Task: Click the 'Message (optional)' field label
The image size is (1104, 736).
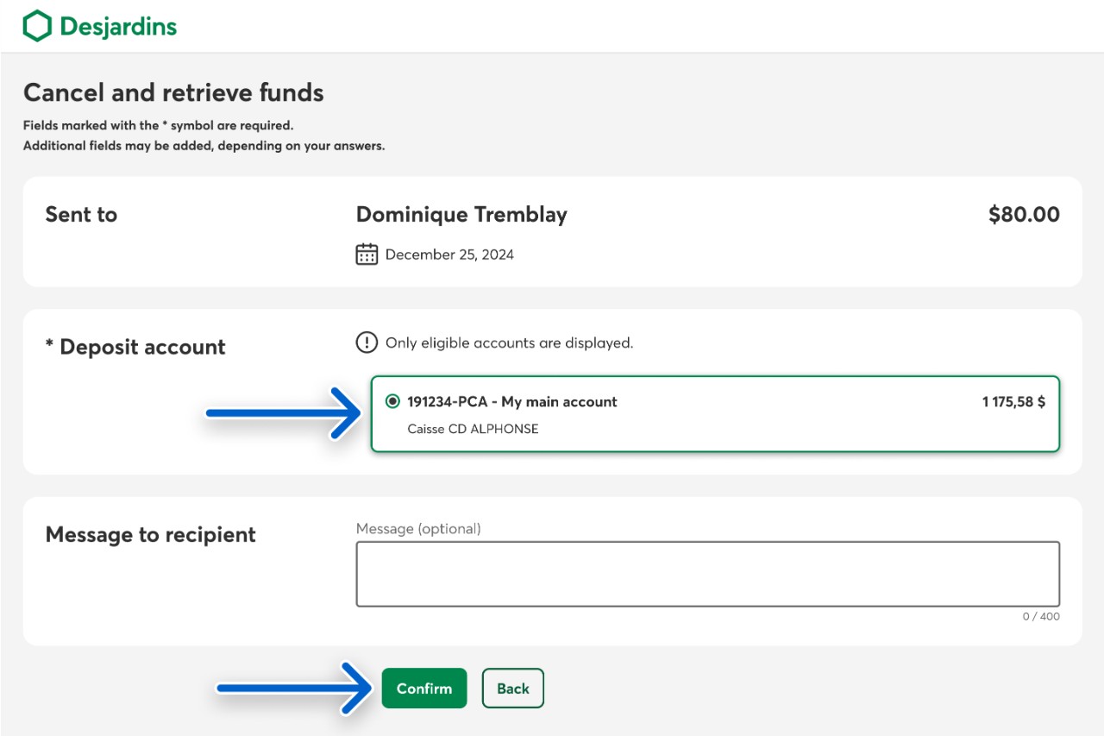Action: 418,528
